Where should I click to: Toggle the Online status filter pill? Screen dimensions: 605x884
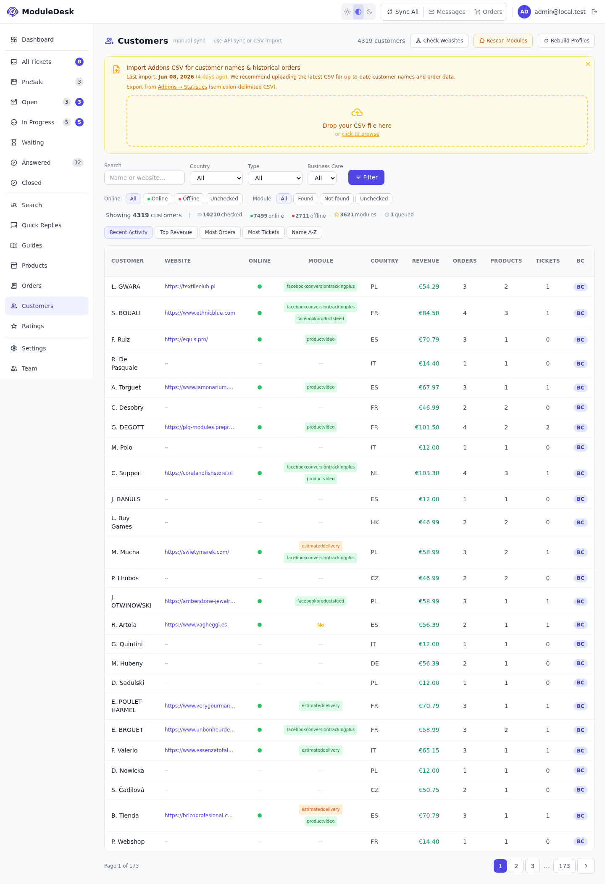coord(158,199)
